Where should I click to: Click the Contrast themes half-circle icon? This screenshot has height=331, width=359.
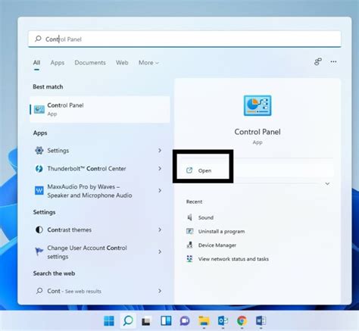click(x=39, y=230)
